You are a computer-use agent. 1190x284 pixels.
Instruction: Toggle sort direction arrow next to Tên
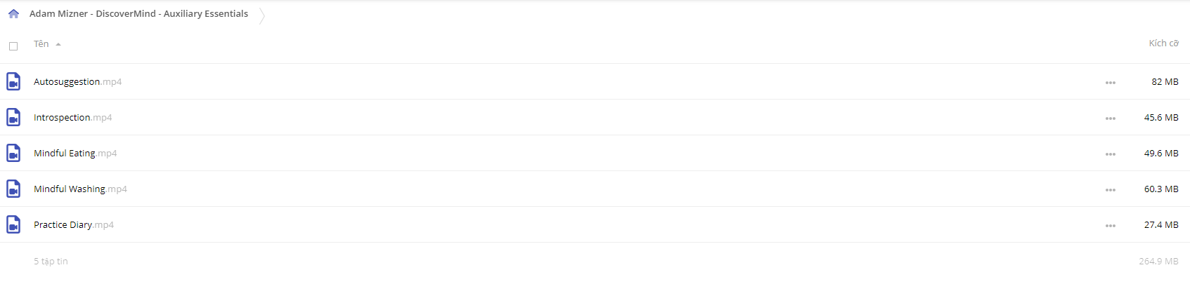click(x=58, y=44)
